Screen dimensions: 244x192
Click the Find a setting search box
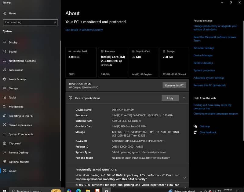[30, 22]
